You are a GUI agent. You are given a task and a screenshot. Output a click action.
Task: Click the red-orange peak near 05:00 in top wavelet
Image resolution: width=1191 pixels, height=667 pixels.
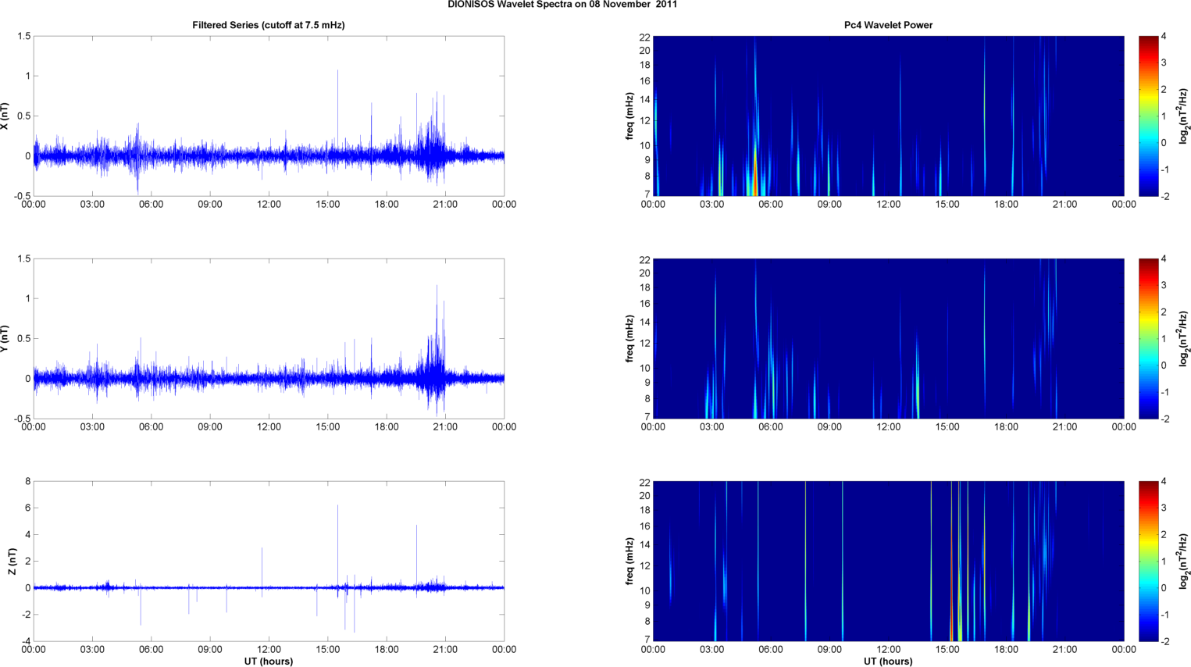(755, 172)
